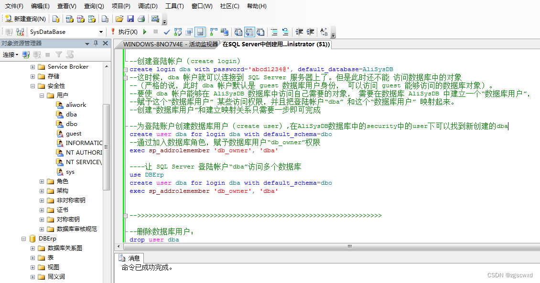540x283 pixels.
Task: Save the query with floppy icon
Action: tap(130, 19)
